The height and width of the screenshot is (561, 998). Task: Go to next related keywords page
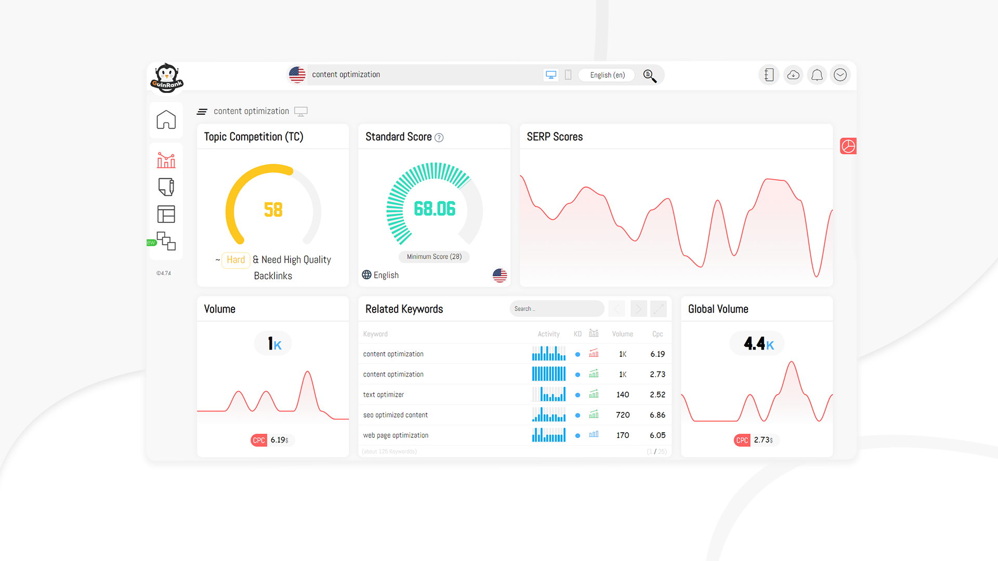tap(638, 309)
